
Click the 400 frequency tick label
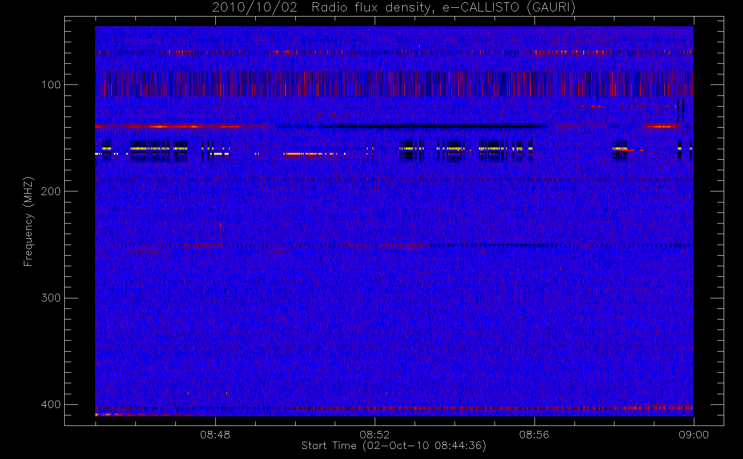pyautogui.click(x=51, y=404)
